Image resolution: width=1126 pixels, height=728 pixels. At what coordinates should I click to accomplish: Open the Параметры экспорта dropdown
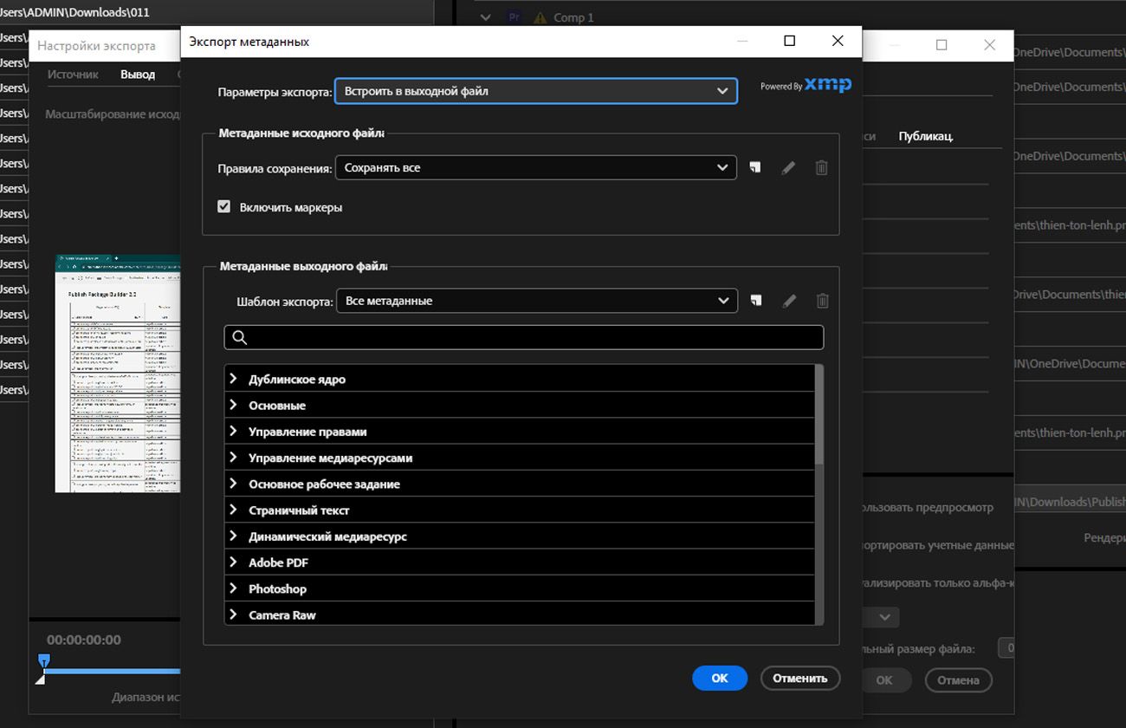pyautogui.click(x=536, y=91)
